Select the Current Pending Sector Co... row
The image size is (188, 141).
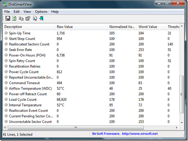[91, 116]
